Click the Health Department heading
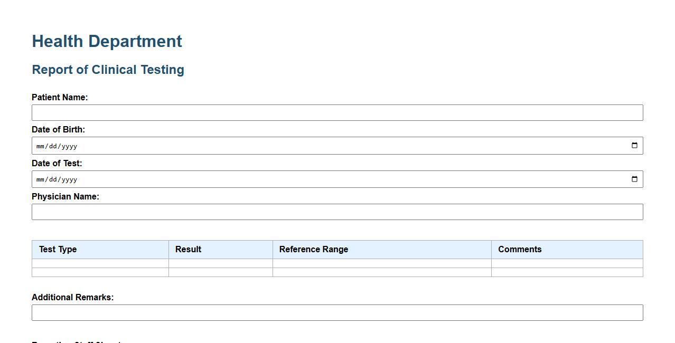Image resolution: width=675 pixels, height=343 pixels. tap(107, 41)
